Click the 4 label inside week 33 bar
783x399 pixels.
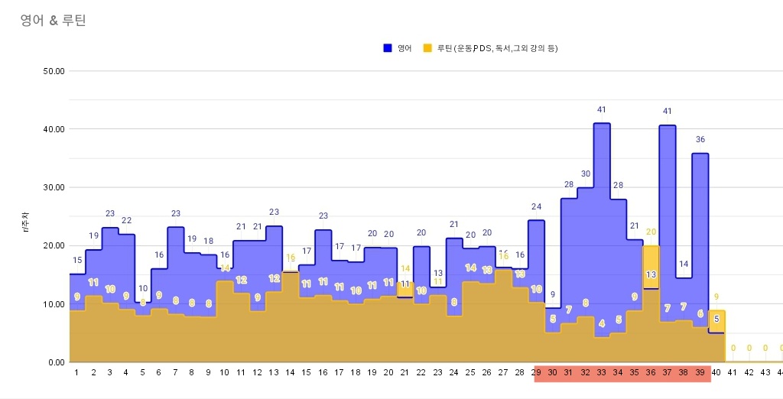tap(602, 323)
